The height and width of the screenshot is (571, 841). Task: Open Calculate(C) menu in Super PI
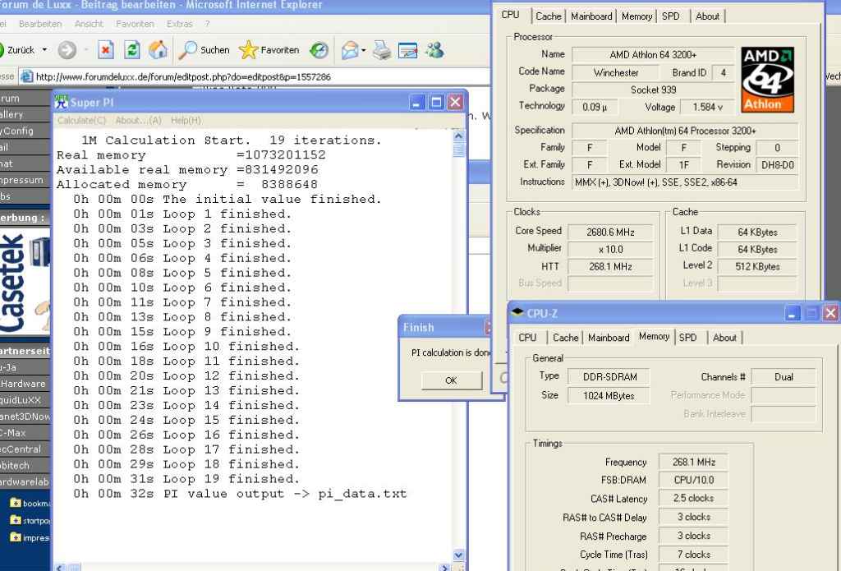coord(81,120)
